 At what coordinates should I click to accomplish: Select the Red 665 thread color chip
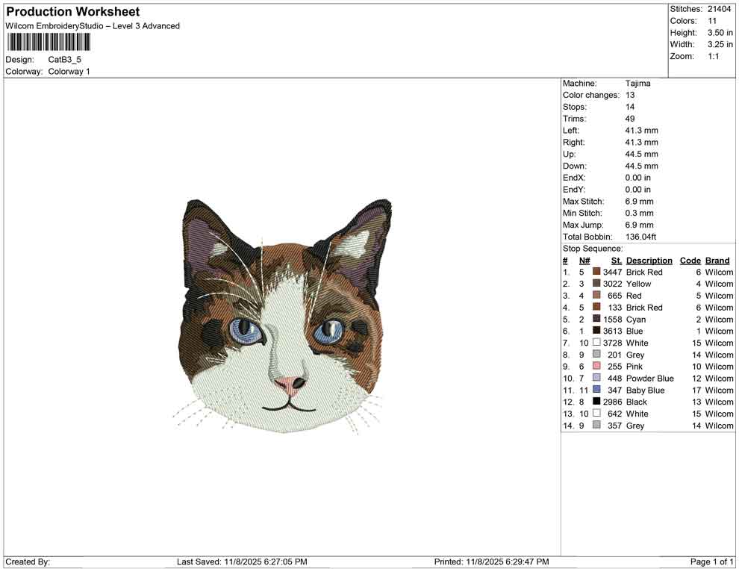[596, 296]
